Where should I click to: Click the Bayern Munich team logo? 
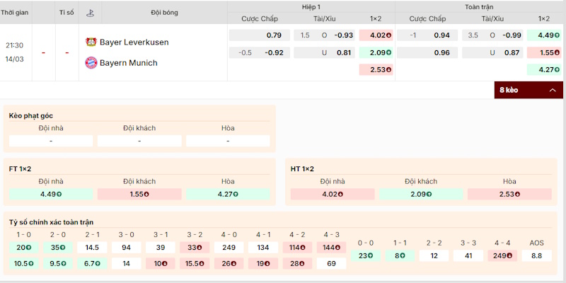click(91, 63)
